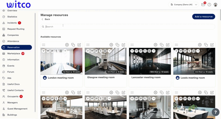Edit the Lancaster meeting room resource
The height and width of the screenshot is (119, 221).
(x=168, y=45)
